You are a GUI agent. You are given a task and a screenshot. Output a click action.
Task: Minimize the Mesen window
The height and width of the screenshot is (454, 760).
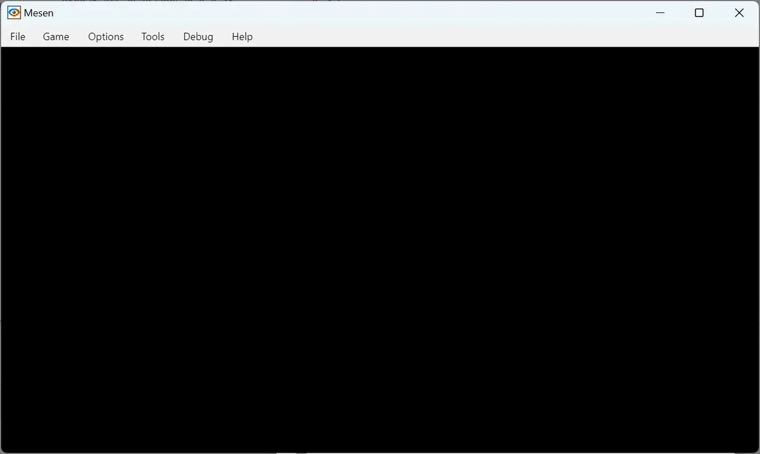click(659, 12)
